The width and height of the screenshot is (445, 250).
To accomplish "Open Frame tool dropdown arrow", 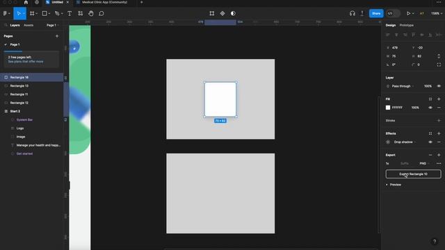I will click(x=37, y=13).
